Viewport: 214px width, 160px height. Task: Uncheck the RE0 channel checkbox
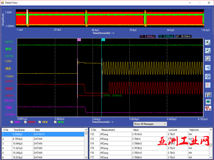pos(39,122)
